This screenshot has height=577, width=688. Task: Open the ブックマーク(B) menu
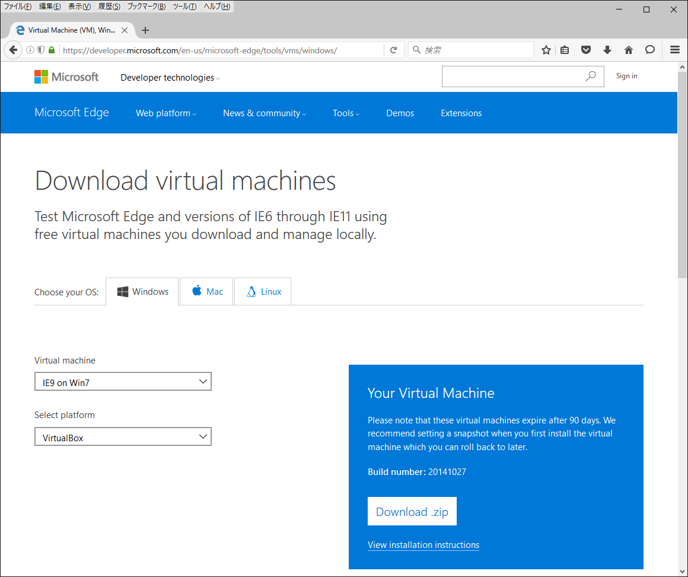click(x=146, y=6)
